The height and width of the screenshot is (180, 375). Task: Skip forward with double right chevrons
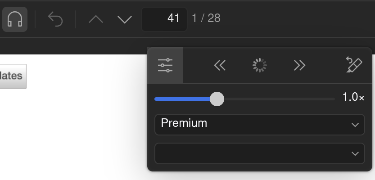pyautogui.click(x=299, y=65)
